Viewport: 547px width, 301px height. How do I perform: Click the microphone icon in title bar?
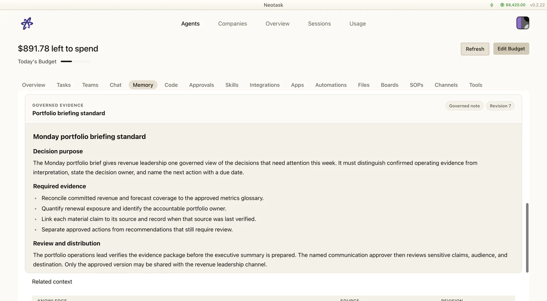coord(492,5)
